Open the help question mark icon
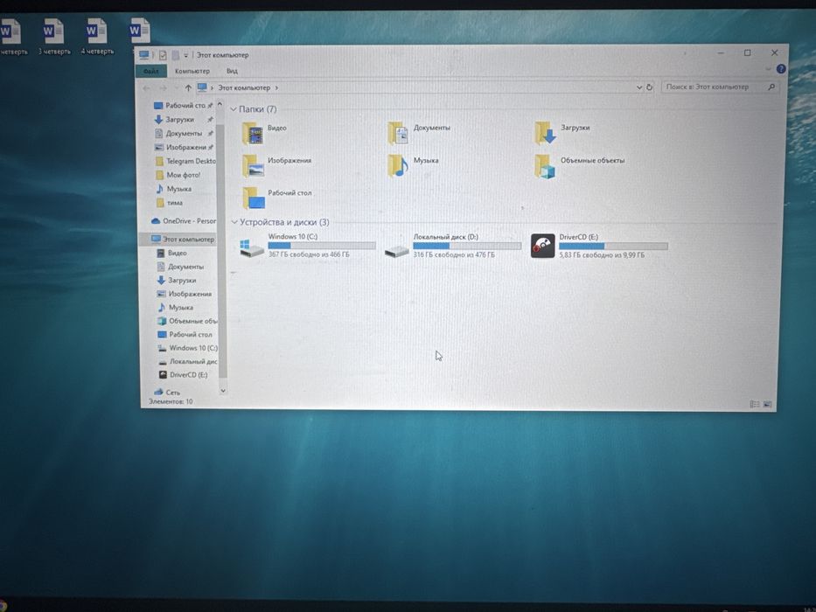The image size is (816, 612). tap(781, 69)
